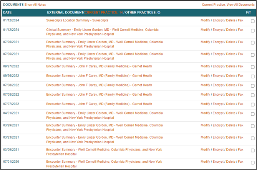Select F/T checkbox for 07/01/2020 row
The width and height of the screenshot is (257, 170).
[x=252, y=162]
